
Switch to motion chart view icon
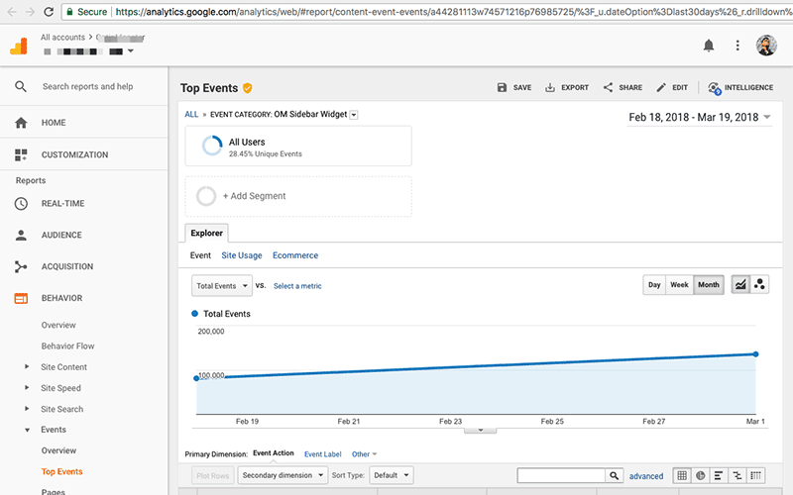tap(760, 284)
